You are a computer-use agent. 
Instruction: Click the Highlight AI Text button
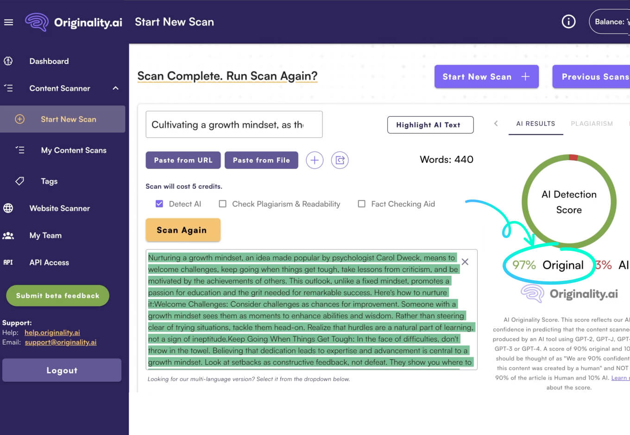pos(430,125)
